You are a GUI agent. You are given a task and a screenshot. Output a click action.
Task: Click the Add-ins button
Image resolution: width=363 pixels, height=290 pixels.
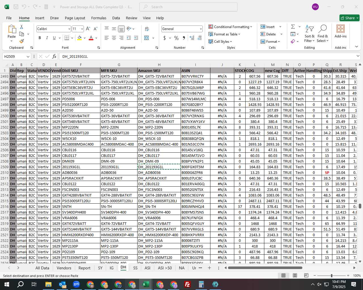[340, 31]
